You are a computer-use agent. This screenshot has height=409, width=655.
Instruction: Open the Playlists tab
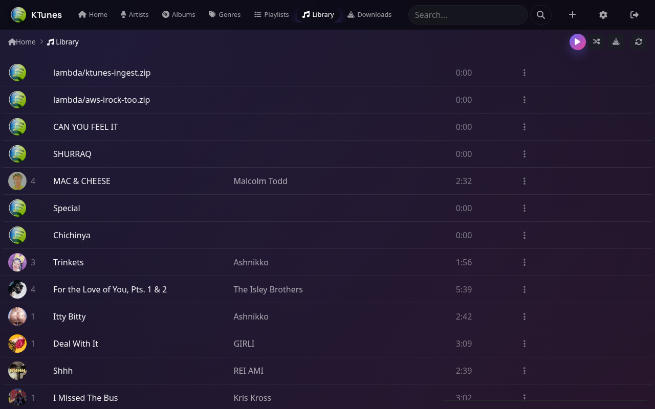pyautogui.click(x=272, y=14)
